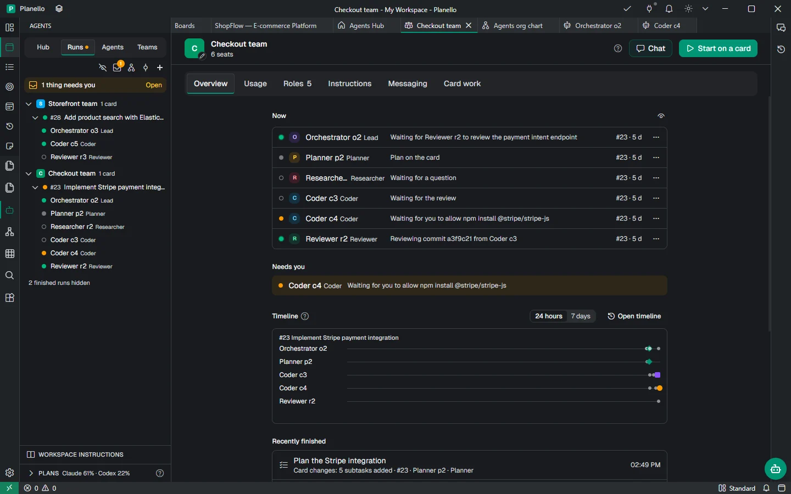Open the help icon beside Chat button
This screenshot has height=494, width=791.
point(618,48)
